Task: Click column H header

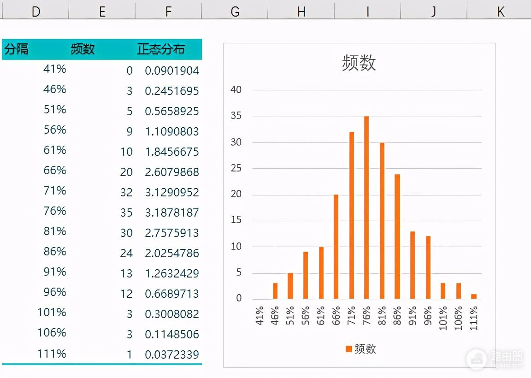Action: [301, 11]
